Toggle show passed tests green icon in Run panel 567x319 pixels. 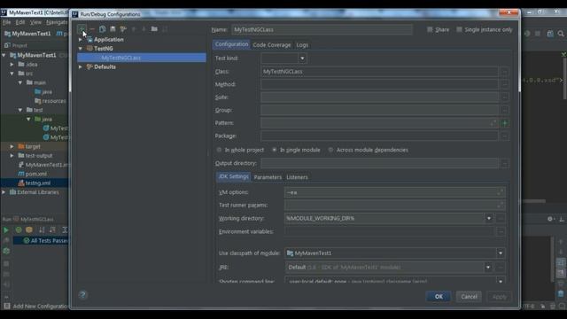tap(19, 230)
